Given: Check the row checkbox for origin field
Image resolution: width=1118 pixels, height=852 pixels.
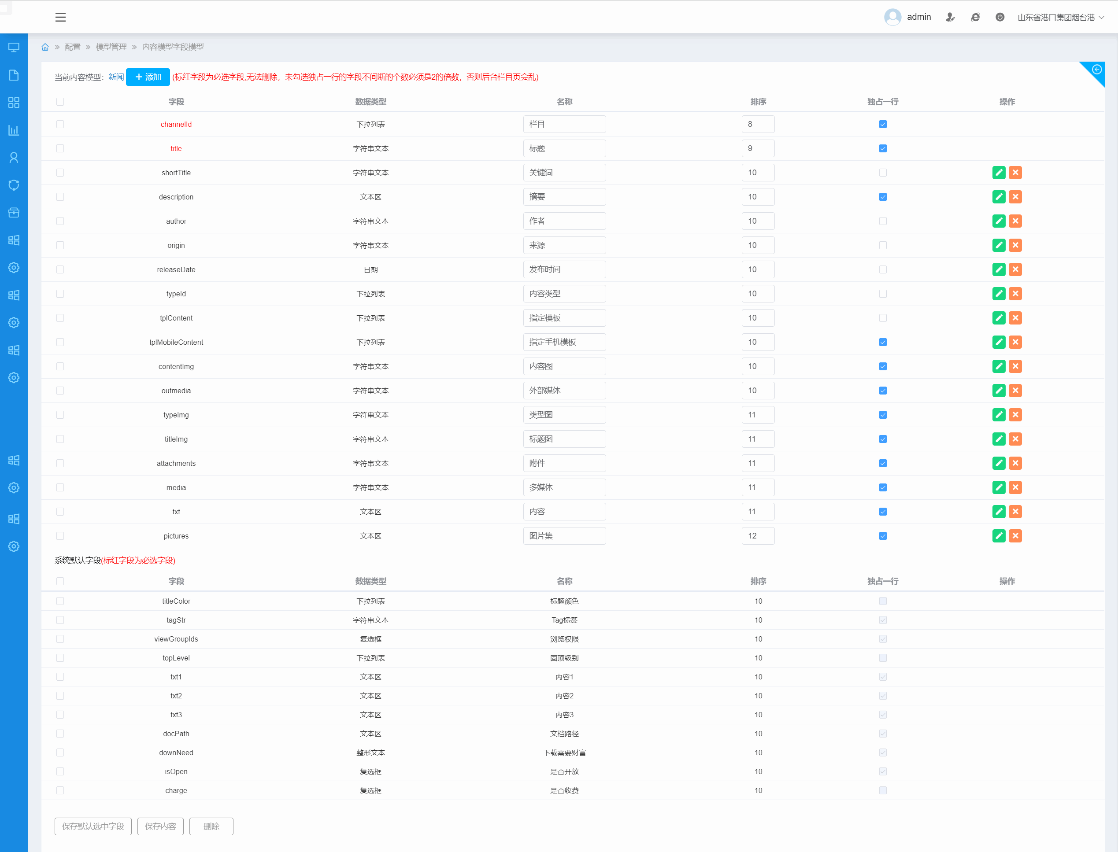Looking at the screenshot, I should (60, 245).
